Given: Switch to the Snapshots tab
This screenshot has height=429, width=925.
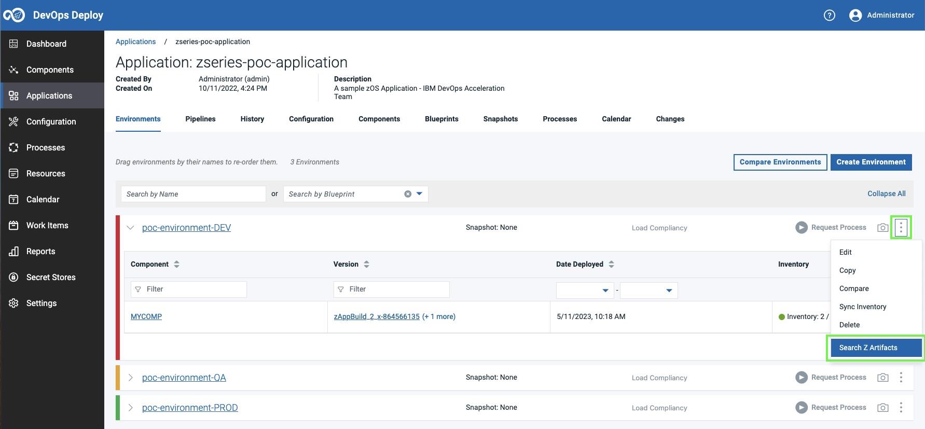Looking at the screenshot, I should (500, 119).
